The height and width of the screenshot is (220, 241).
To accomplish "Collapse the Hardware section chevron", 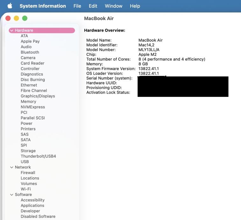I will click(x=11, y=31).
